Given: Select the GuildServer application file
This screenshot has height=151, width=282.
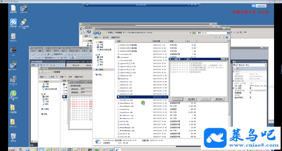Looking at the screenshot, I should click(124, 97).
